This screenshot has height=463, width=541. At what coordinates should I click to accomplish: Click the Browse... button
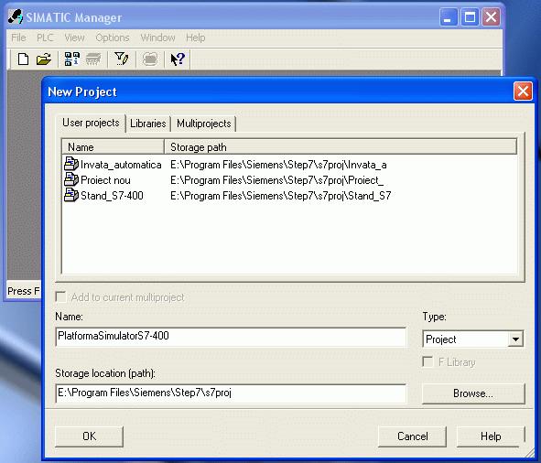[473, 393]
